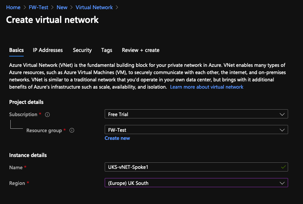Click the Create virtual network page title

[x=52, y=20]
